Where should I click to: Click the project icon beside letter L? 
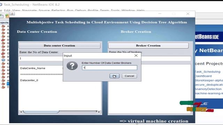click(x=3, y=67)
